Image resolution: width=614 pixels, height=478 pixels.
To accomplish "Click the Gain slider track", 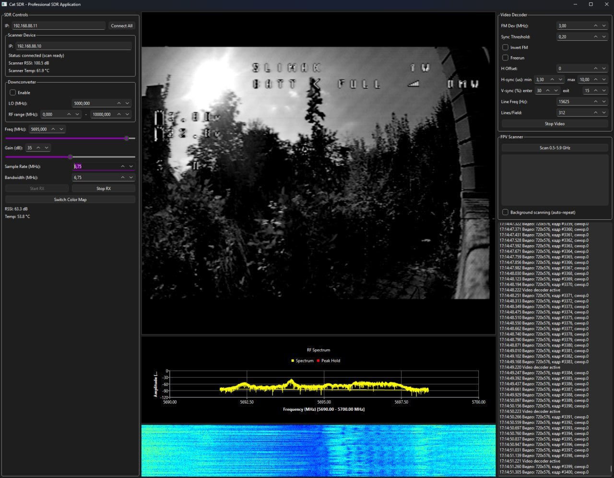I will [70, 157].
